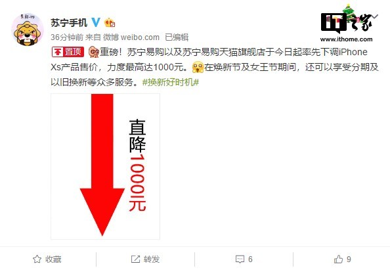This screenshot has height=270, width=390.
Task: Click the 收藏 star icon
Action: tap(37, 259)
